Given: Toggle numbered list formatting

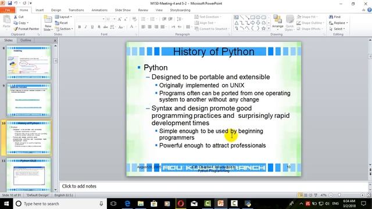Looking at the screenshot, I should (153, 19).
